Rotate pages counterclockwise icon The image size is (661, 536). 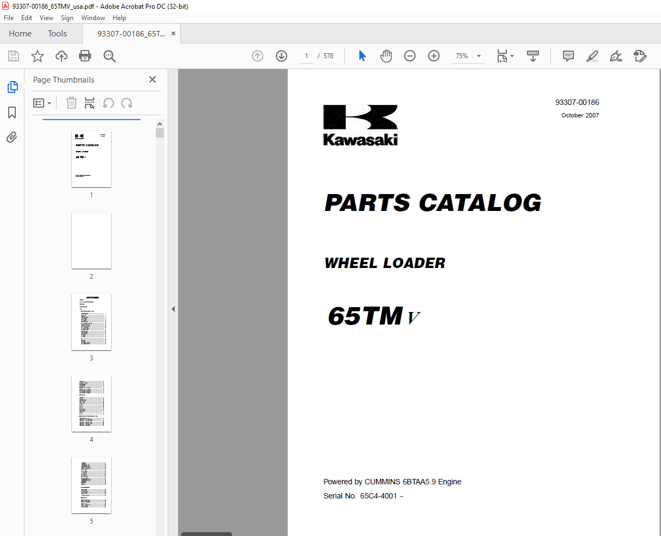point(108,103)
